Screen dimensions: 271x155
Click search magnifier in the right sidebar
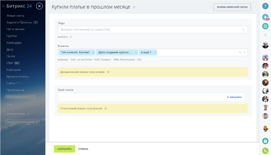coord(265,35)
